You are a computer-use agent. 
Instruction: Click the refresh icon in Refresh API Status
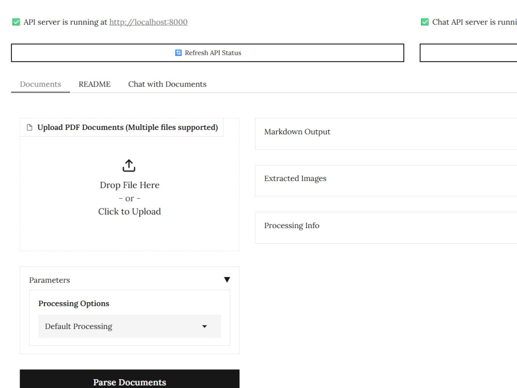click(x=178, y=53)
